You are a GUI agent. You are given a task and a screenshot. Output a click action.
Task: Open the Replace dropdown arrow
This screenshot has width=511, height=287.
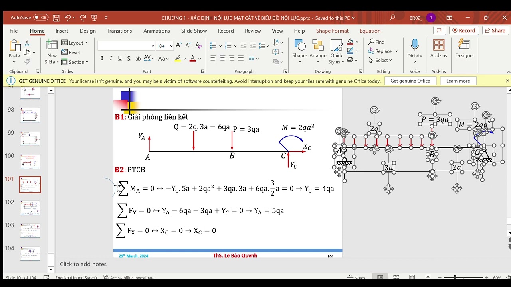[396, 51]
